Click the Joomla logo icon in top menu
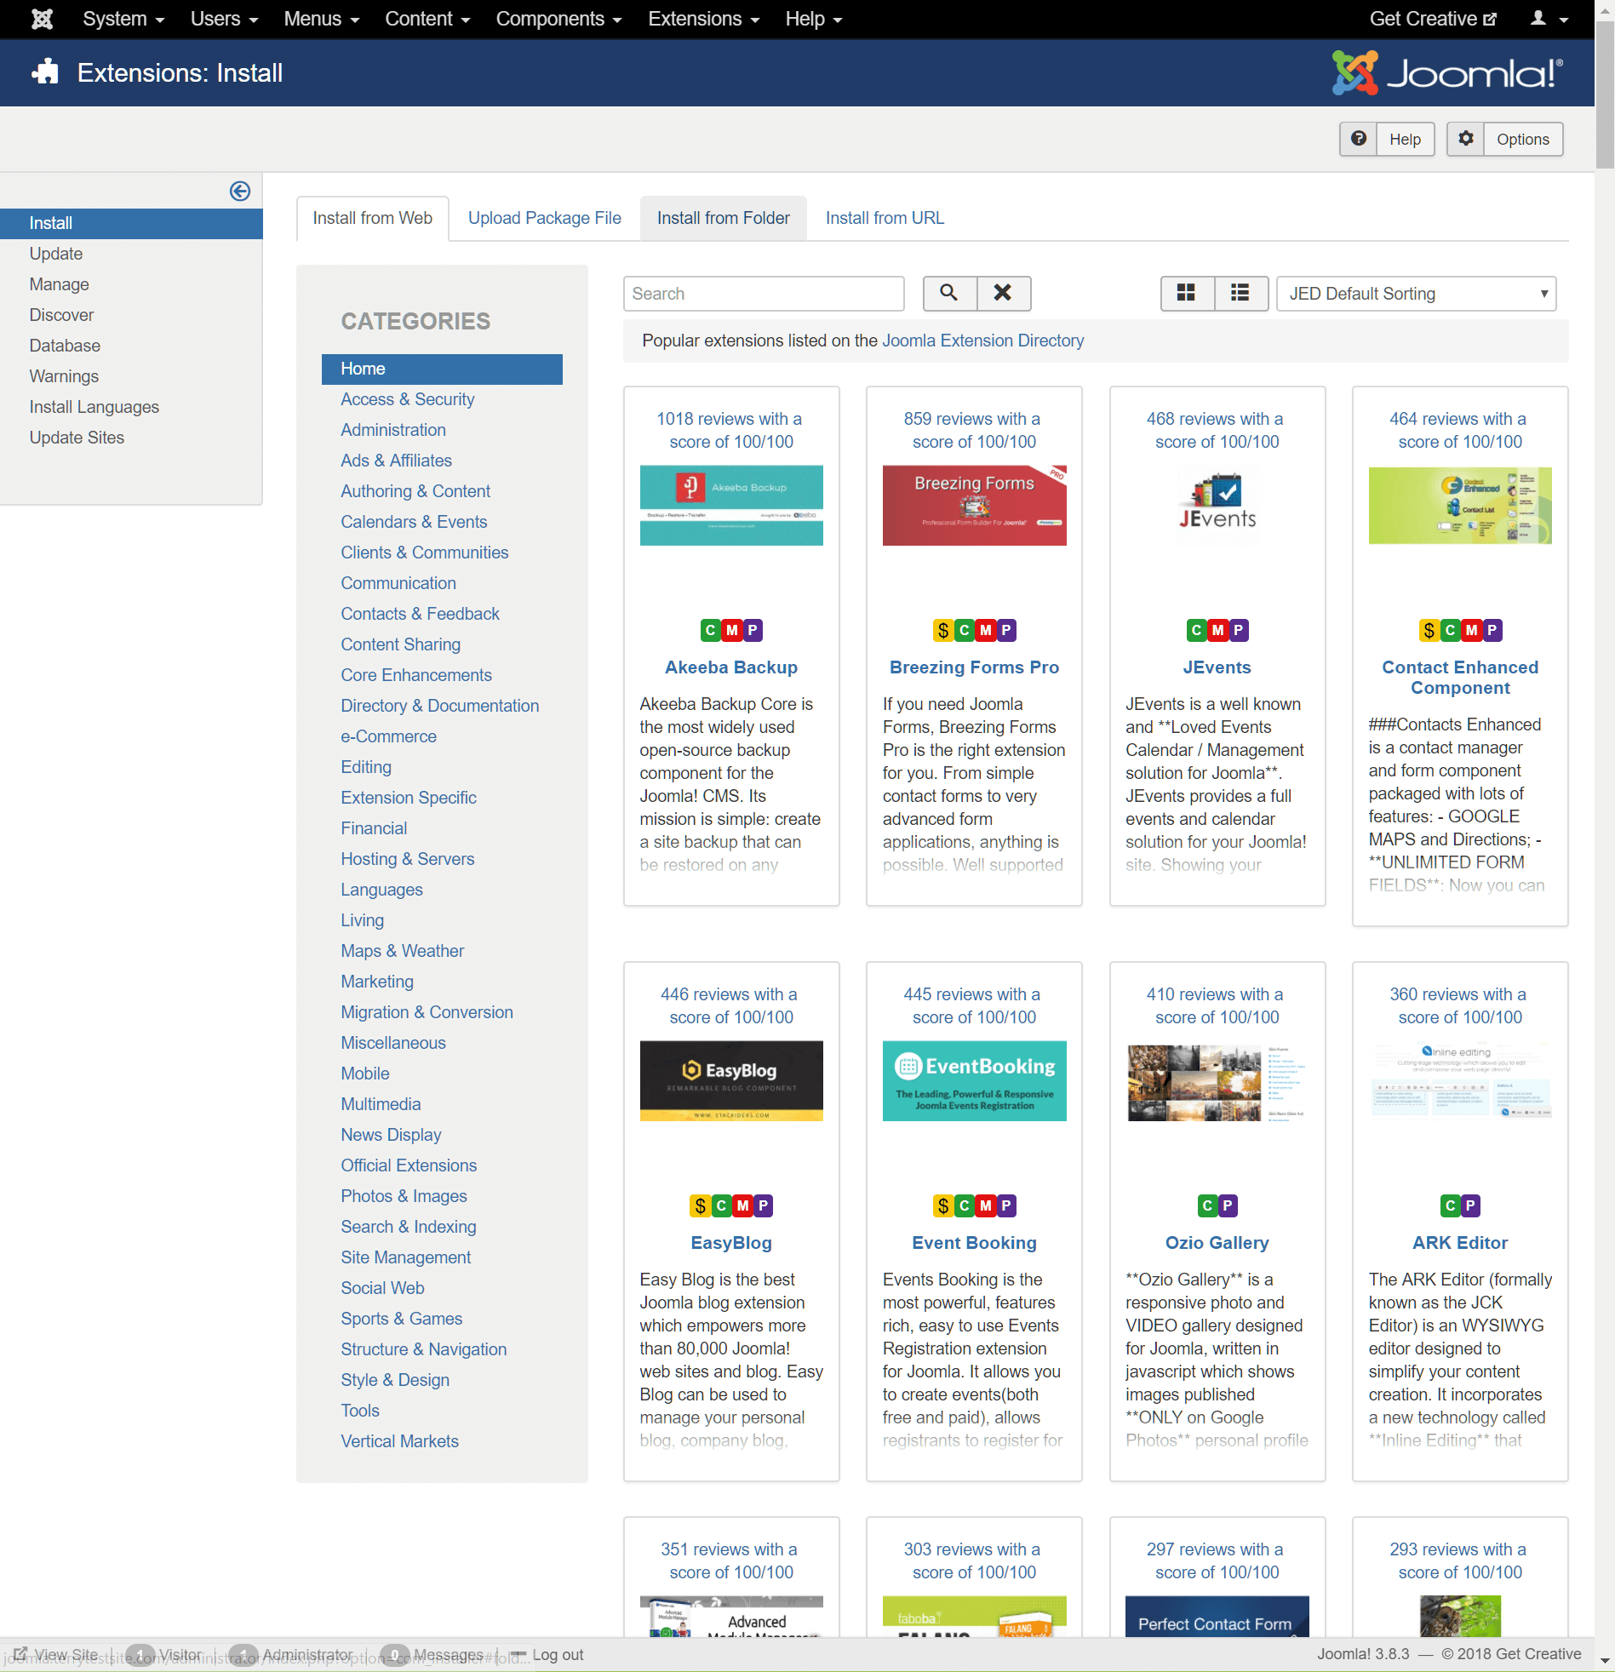1615x1672 pixels. [x=42, y=19]
